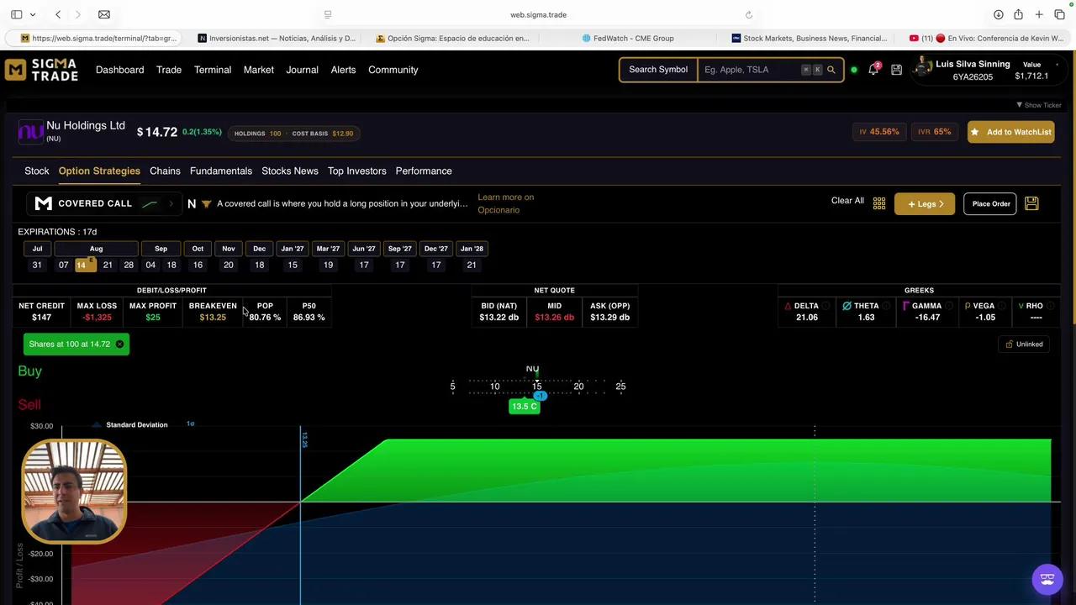The width and height of the screenshot is (1076, 605).
Task: Switch to the Top Investors tab
Action: click(357, 171)
